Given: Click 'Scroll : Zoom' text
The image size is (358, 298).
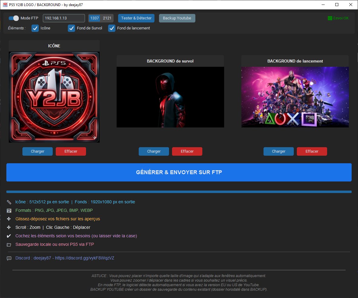Looking at the screenshot, I should (28, 227).
